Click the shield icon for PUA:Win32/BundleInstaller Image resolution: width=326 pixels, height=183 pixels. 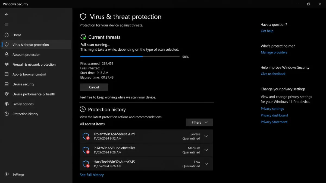(x=86, y=150)
